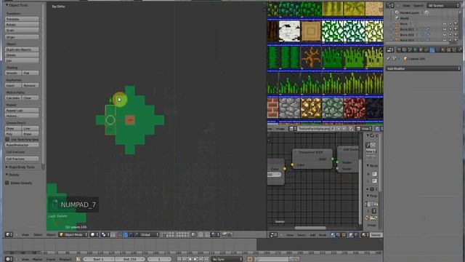The width and height of the screenshot is (465, 262).
Task: Click Origin button in Object Tools
Action: 22,37
